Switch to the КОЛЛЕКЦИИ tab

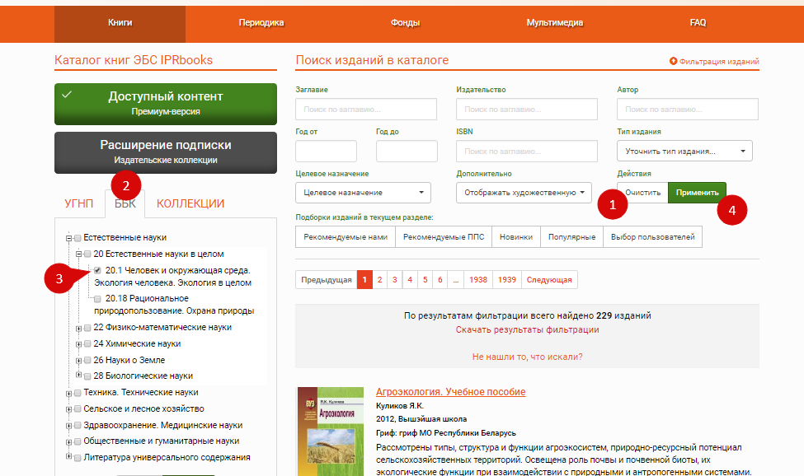click(190, 203)
